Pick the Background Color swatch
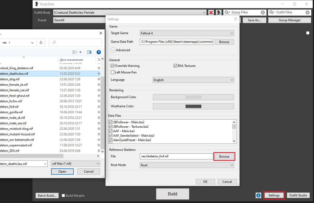314x203 pixels. [193, 97]
